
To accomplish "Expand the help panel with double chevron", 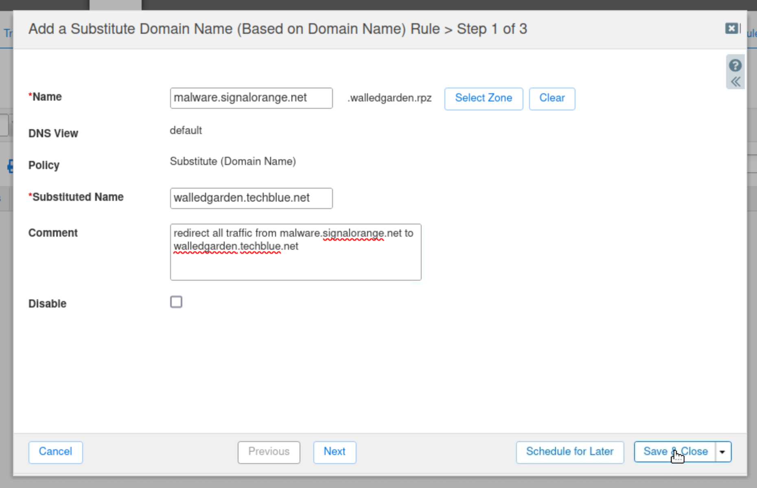I will click(735, 82).
